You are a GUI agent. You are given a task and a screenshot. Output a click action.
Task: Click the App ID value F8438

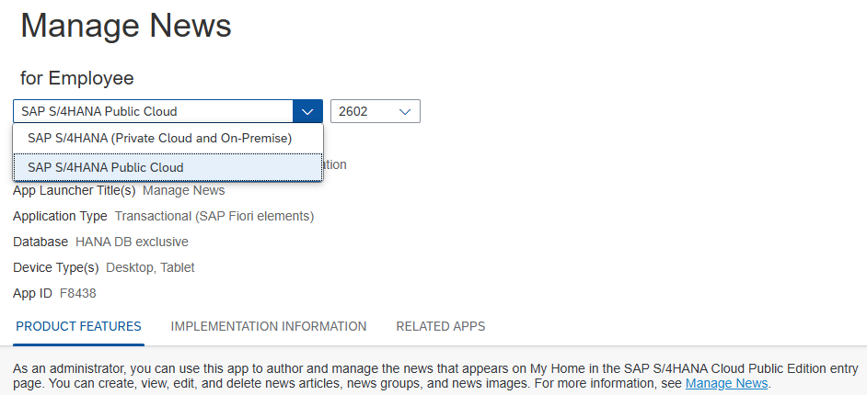click(x=77, y=293)
